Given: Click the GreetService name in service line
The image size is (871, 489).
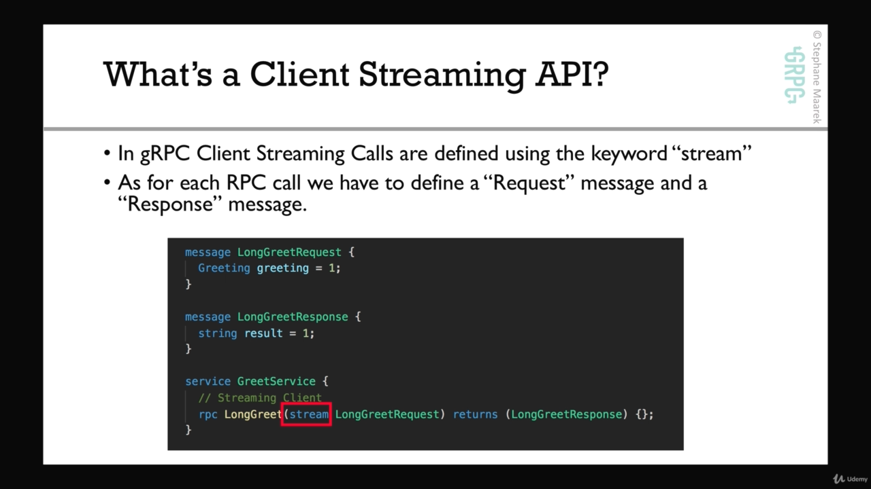Looking at the screenshot, I should [x=276, y=382].
